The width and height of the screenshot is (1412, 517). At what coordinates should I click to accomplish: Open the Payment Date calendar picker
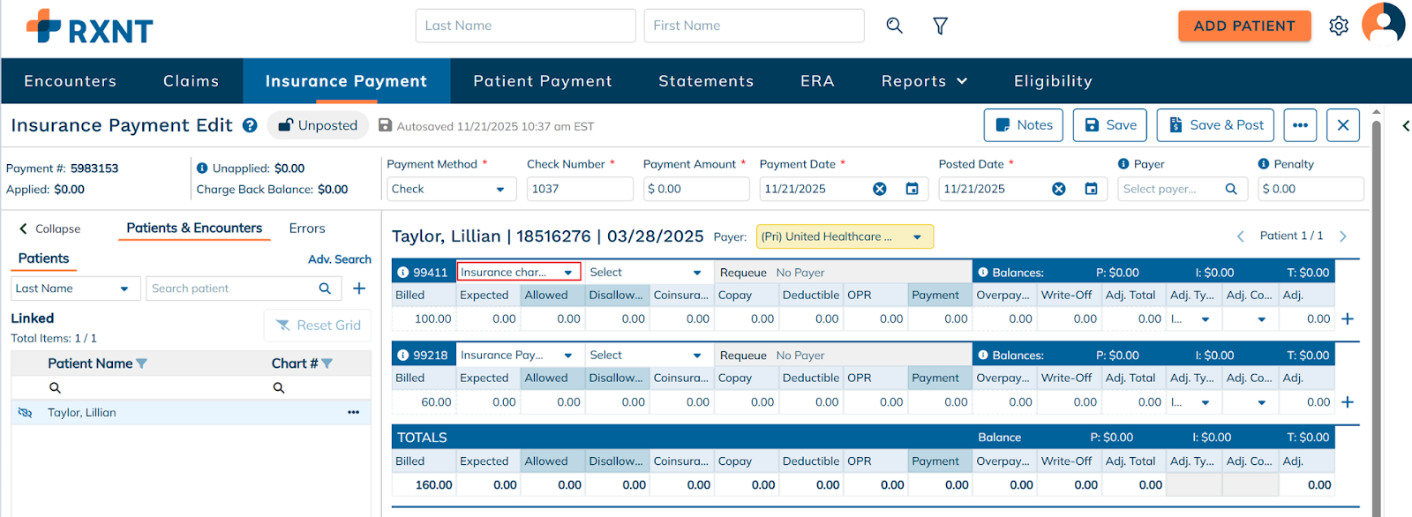(912, 189)
